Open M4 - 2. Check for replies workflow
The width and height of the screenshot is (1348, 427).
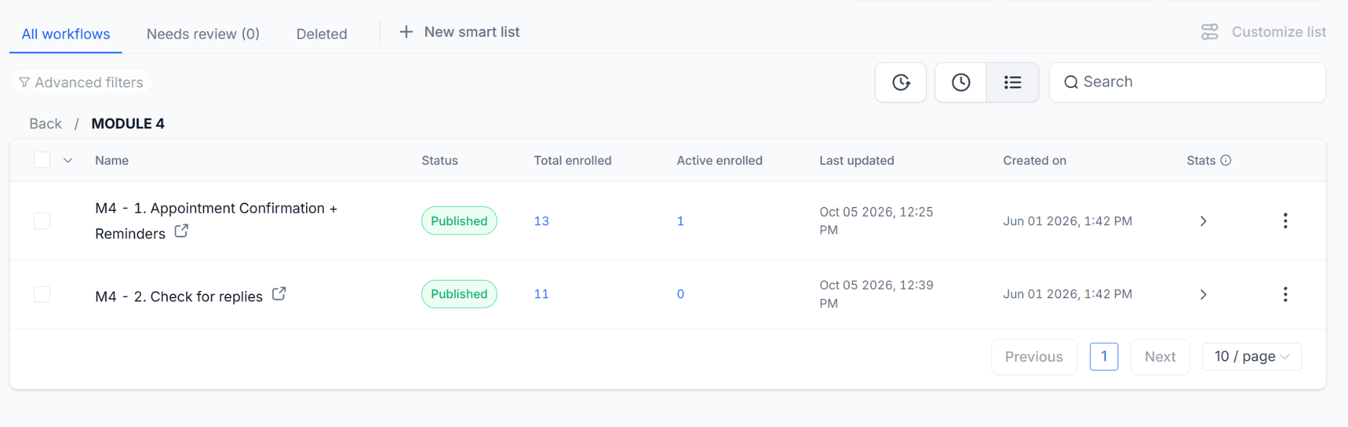pyautogui.click(x=179, y=296)
